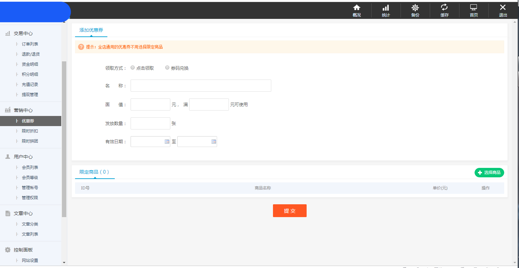The image size is (519, 268).
Task: Select the 点击领取 claim method radio button
Action: coord(133,67)
